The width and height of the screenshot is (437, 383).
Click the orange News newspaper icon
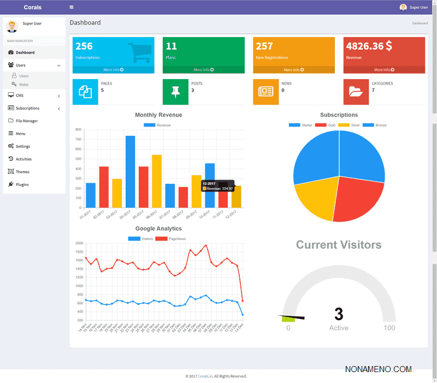click(266, 92)
